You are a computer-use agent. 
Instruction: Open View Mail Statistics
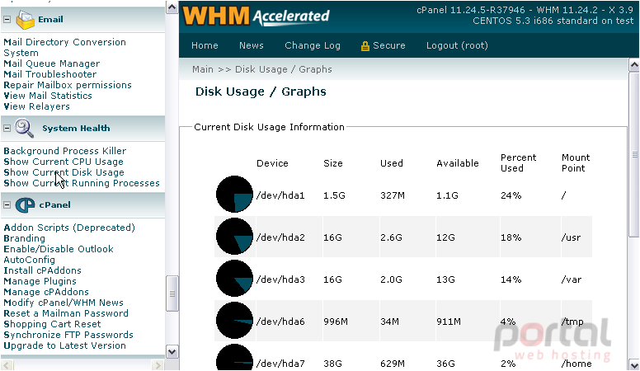[48, 96]
